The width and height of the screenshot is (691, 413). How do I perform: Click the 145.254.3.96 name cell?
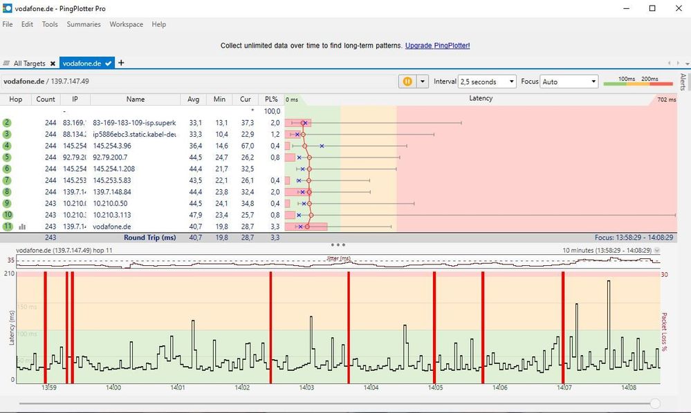[112, 146]
